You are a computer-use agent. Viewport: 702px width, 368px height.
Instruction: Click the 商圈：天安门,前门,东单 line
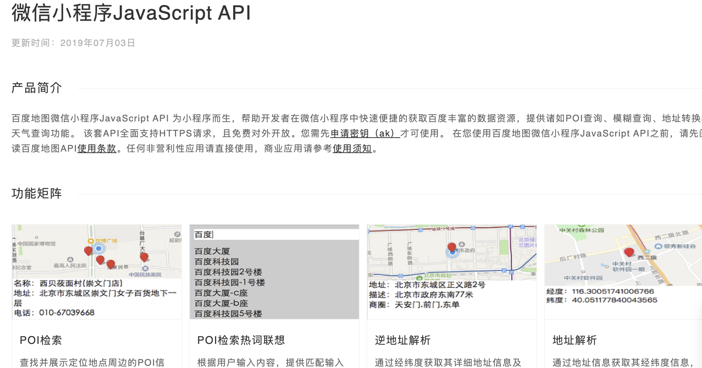pos(414,305)
